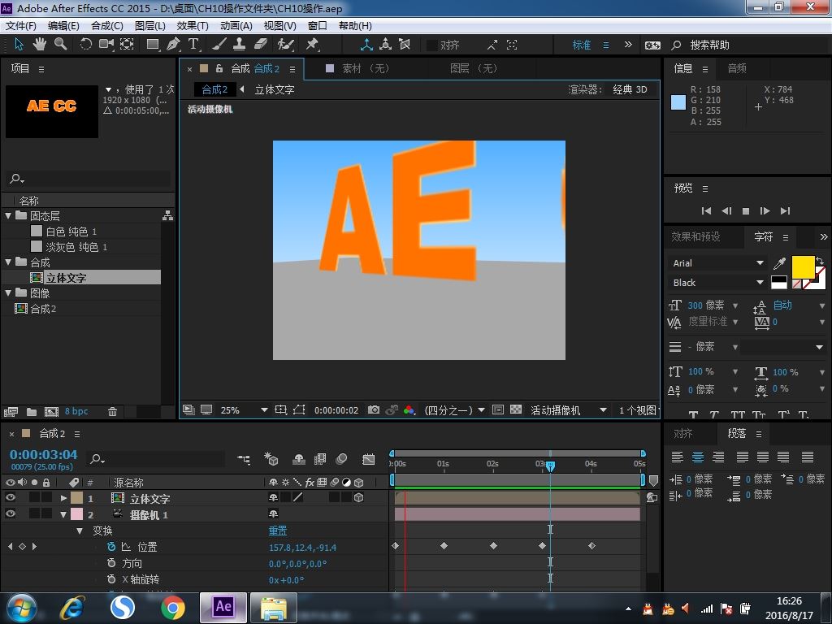Screen dimensions: 832x624
Task: Click the Local Axis Mode icon
Action: point(366,45)
